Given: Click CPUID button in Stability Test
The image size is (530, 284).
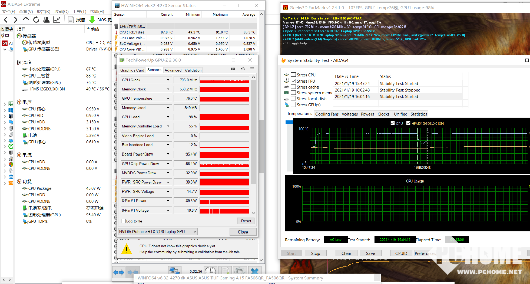Looking at the screenshot, I should point(401,253).
